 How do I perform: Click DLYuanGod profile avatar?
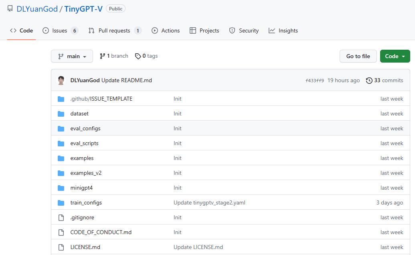[x=61, y=80]
